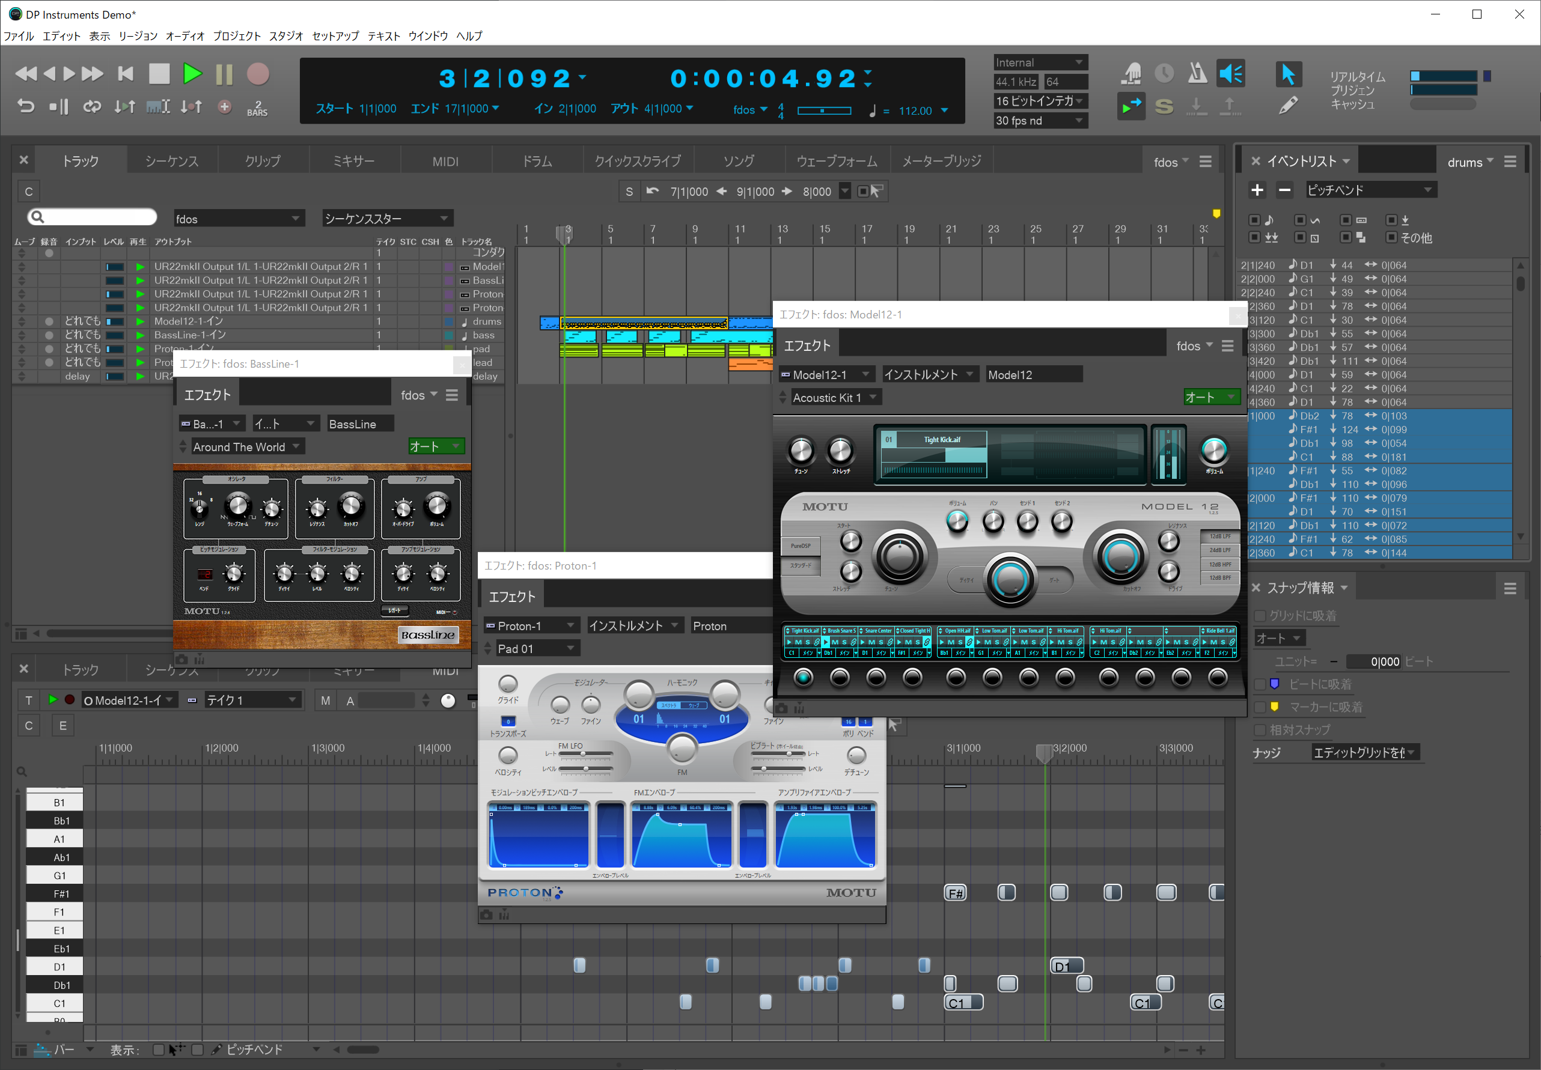Open the スタジオ menu
The width and height of the screenshot is (1541, 1070).
click(x=285, y=36)
